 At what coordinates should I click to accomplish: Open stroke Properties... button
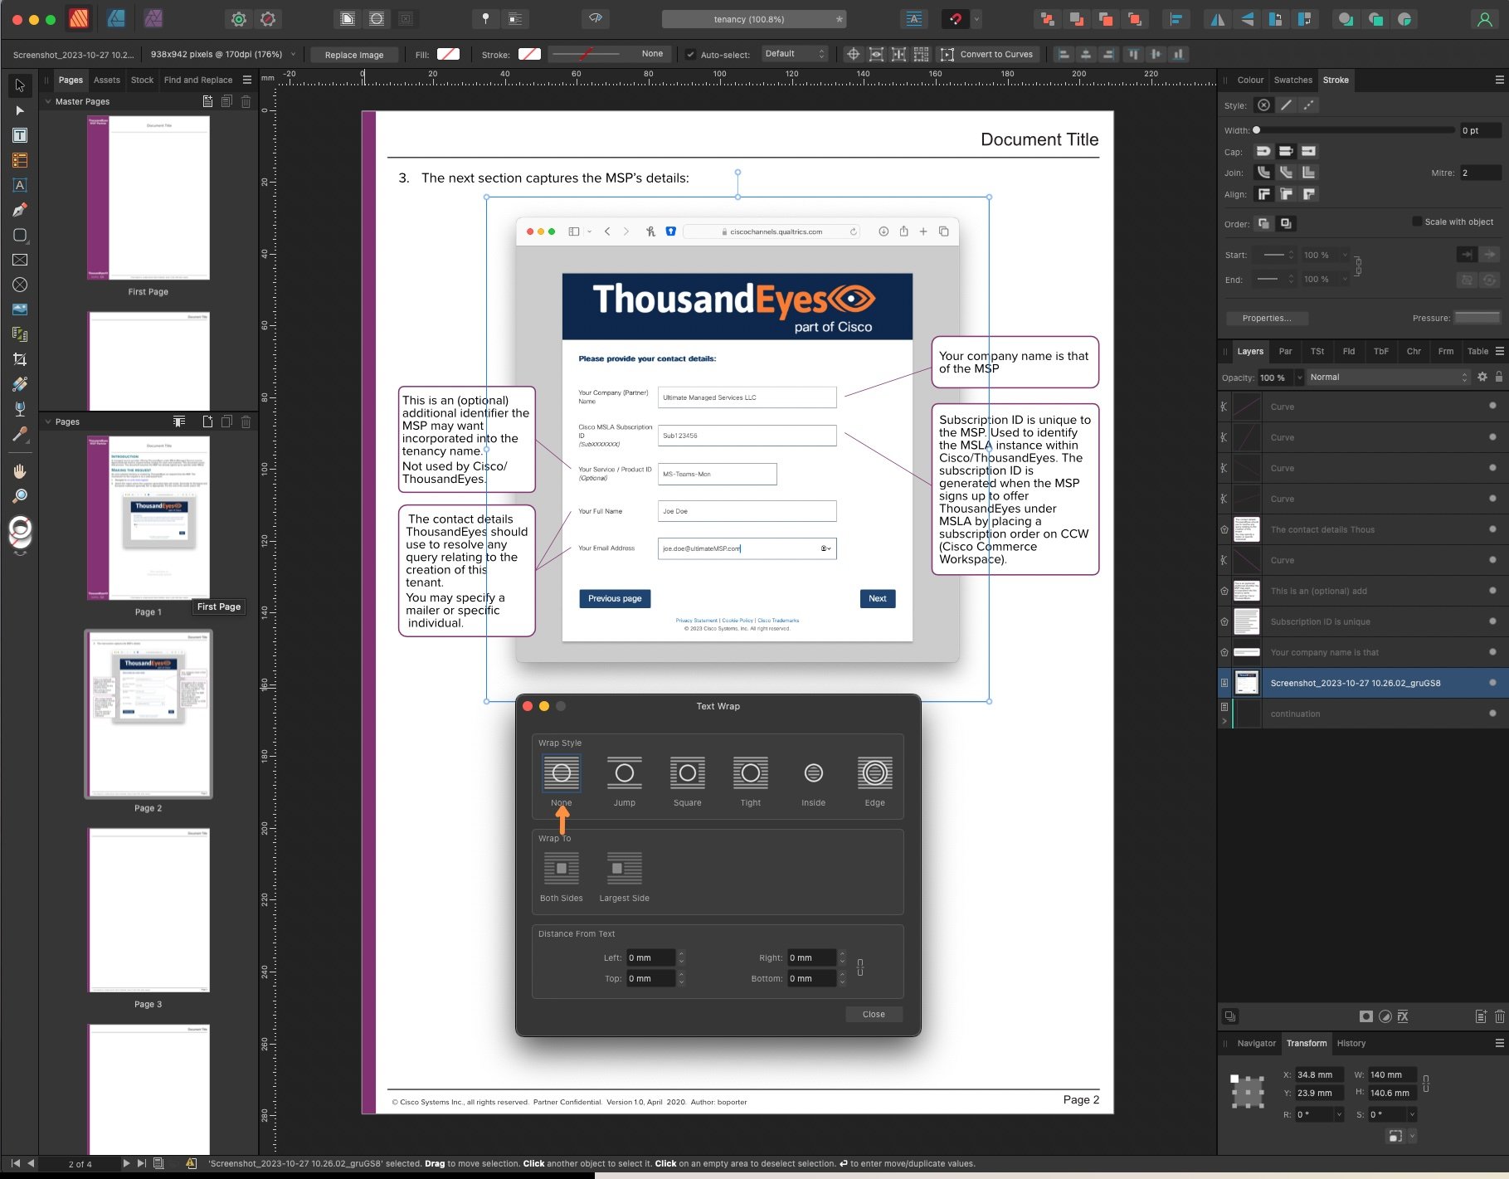tap(1267, 318)
